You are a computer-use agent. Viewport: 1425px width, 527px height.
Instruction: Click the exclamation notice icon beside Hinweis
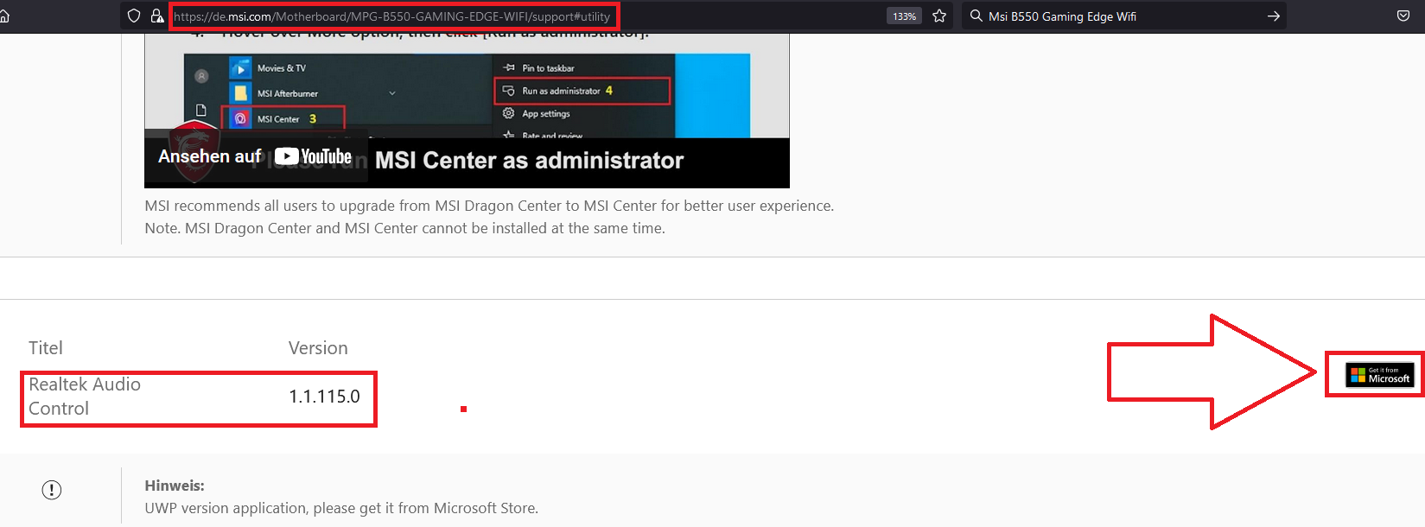click(52, 490)
